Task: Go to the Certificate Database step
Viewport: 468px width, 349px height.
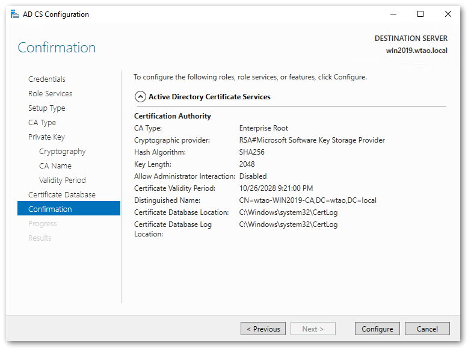Action: pos(62,194)
